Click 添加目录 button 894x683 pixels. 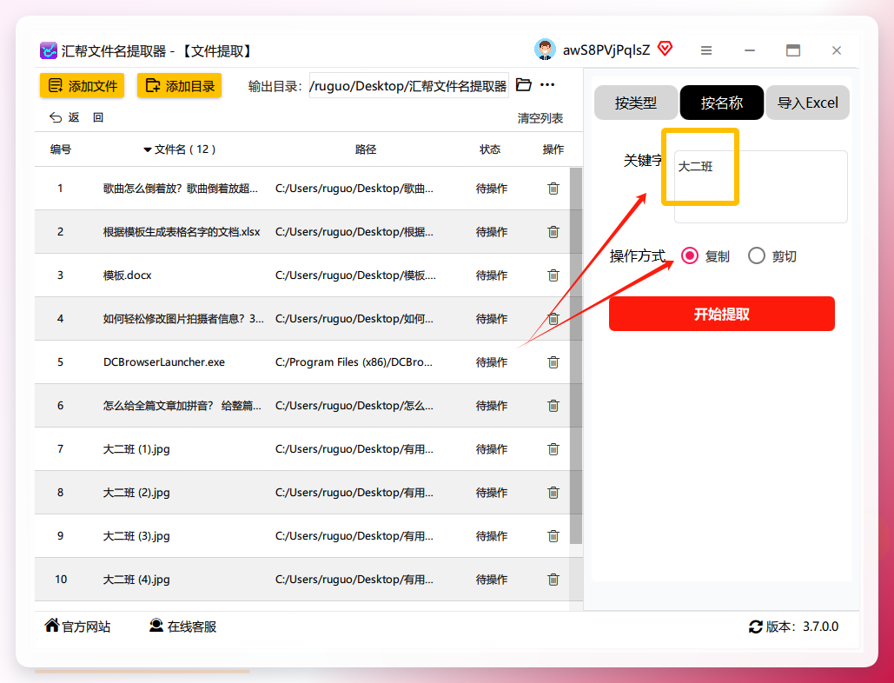180,85
